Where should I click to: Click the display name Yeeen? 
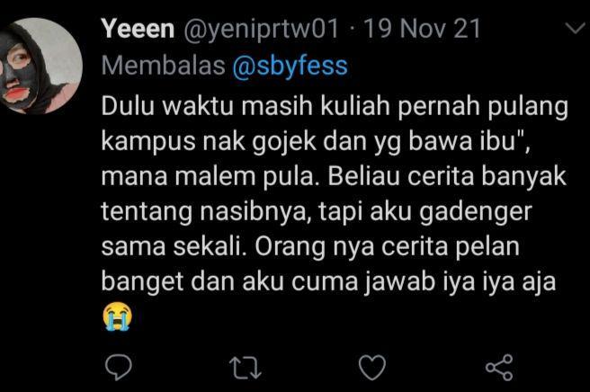pos(138,29)
